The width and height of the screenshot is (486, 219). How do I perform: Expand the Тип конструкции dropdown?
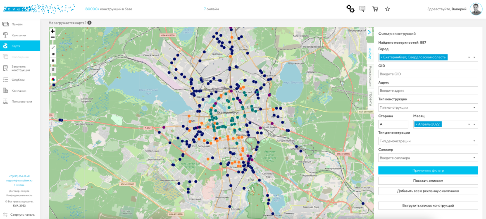[428, 107]
